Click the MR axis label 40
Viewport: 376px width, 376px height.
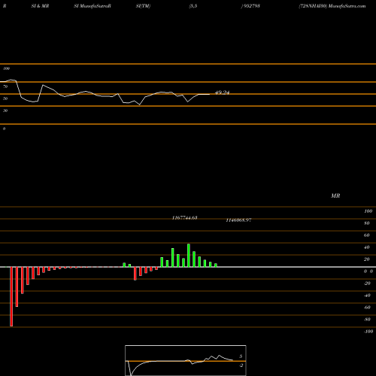(367, 247)
